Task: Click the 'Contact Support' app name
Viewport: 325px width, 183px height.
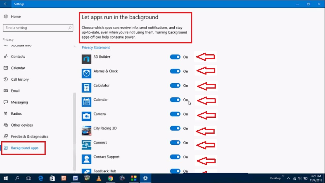Action: tap(106, 157)
